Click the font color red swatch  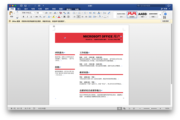[x=59, y=17]
